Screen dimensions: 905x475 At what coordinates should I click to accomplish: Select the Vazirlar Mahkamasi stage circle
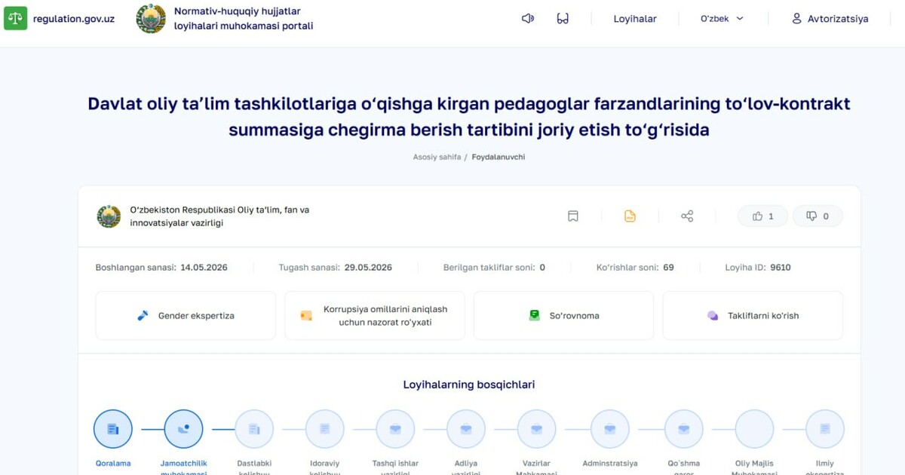point(536,429)
